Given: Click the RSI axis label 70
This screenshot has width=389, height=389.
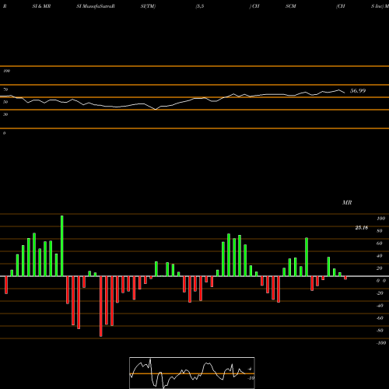Looking at the screenshot, I should pyautogui.click(x=5, y=89).
